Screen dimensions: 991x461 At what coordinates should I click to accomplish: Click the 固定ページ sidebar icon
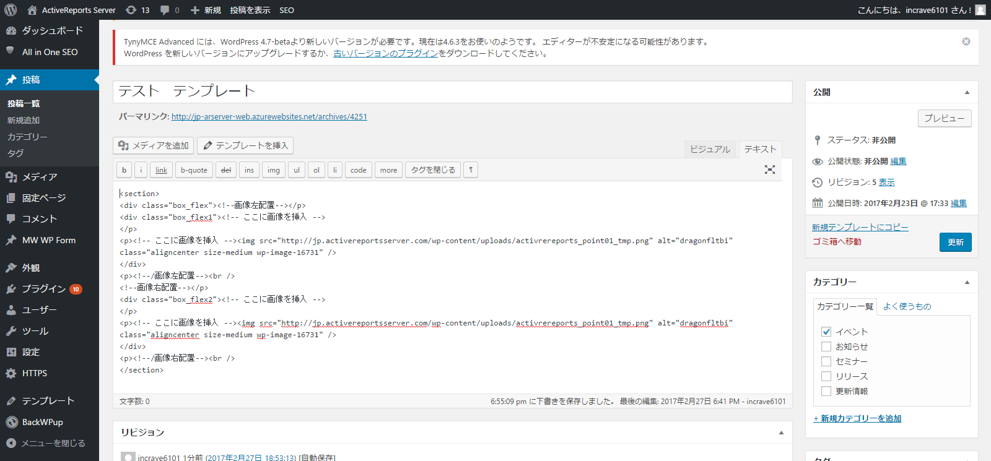[11, 198]
